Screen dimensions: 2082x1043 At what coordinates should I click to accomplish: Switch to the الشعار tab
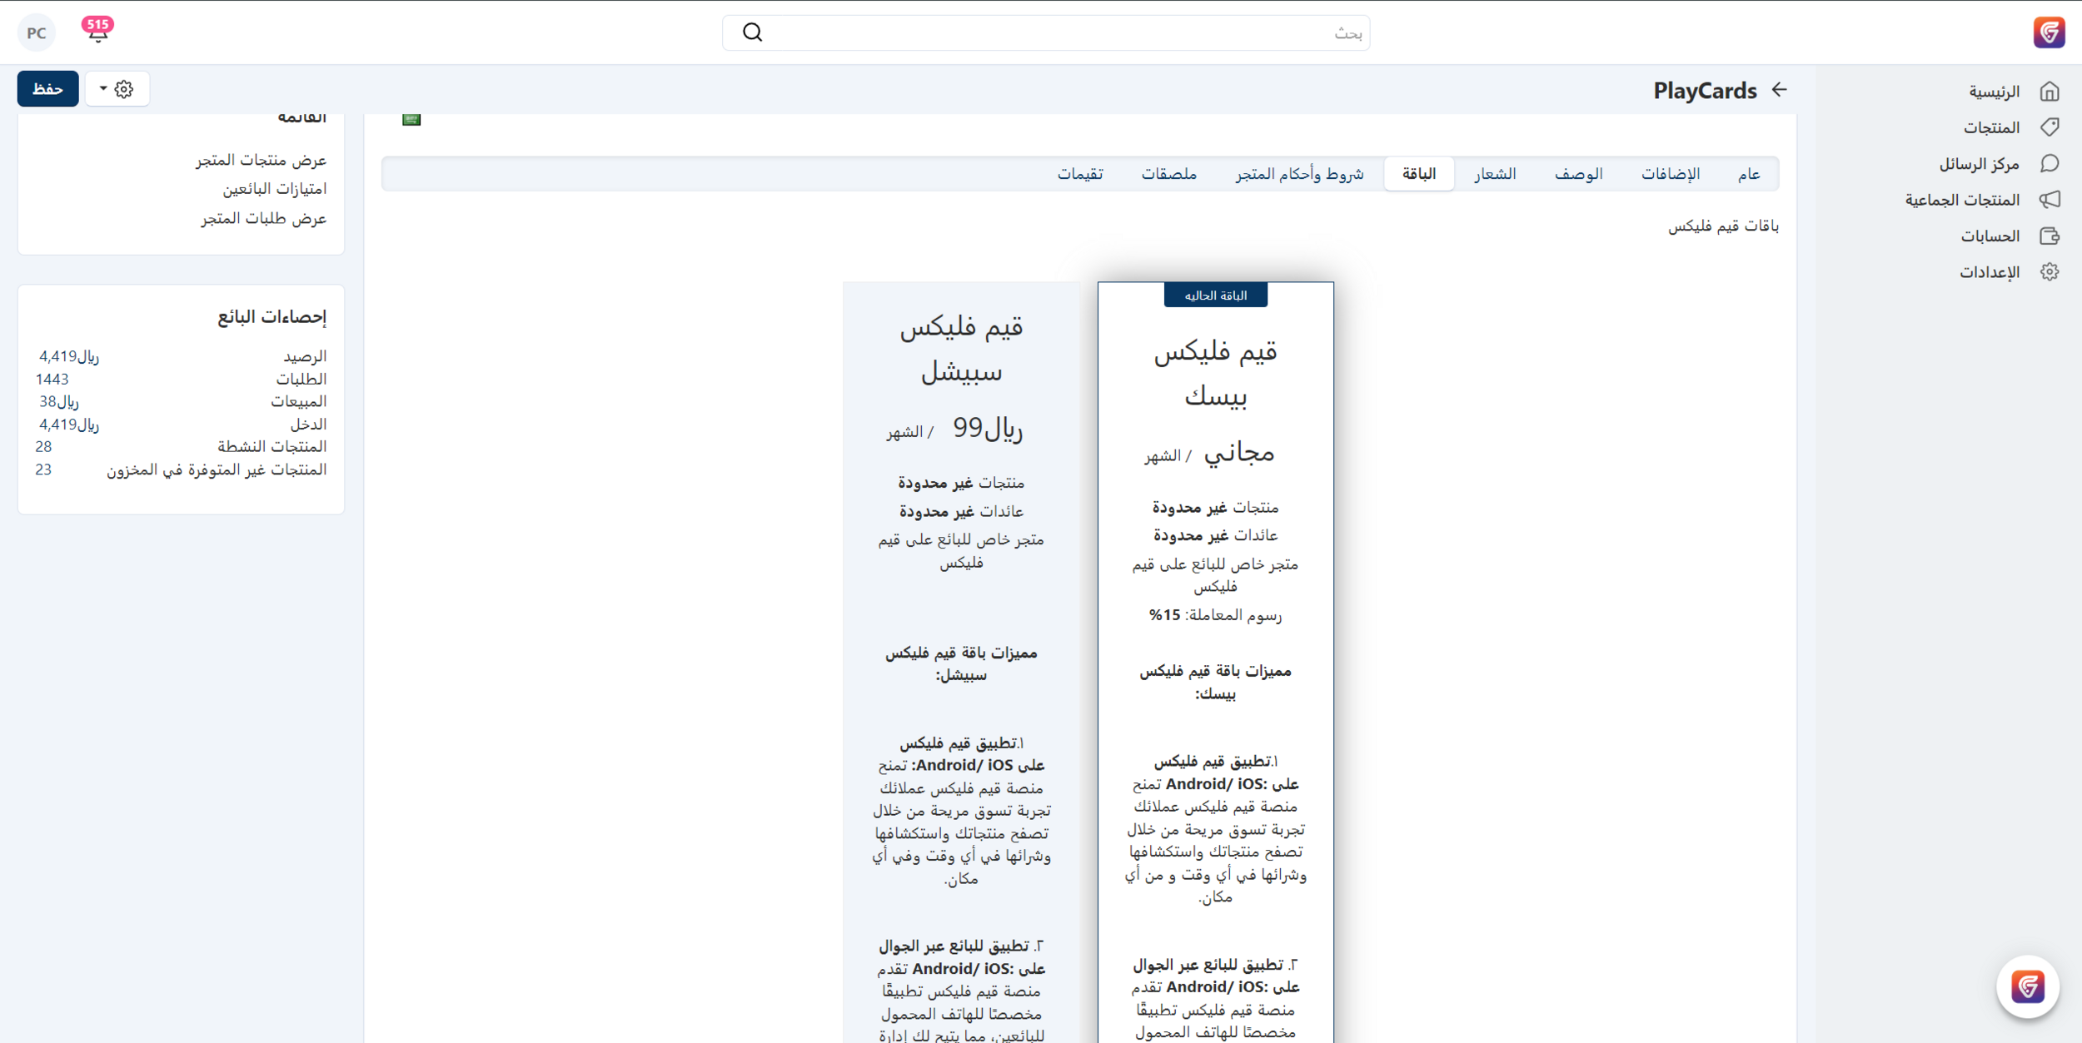(x=1495, y=174)
